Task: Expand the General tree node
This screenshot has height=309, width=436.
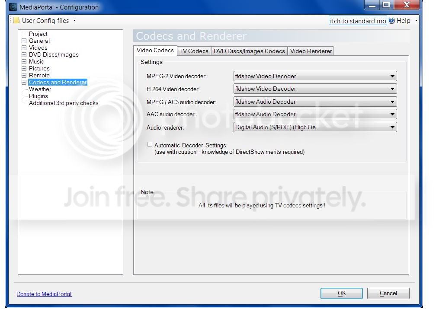Action: pyautogui.click(x=24, y=41)
